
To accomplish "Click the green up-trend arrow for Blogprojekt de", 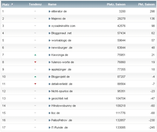I will [x=35, y=77].
